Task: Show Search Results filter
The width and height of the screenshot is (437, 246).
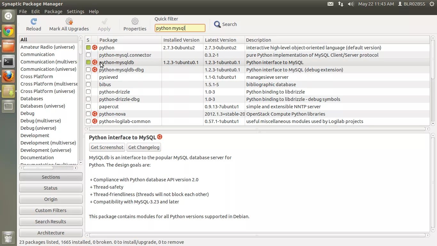Action: pos(51,222)
